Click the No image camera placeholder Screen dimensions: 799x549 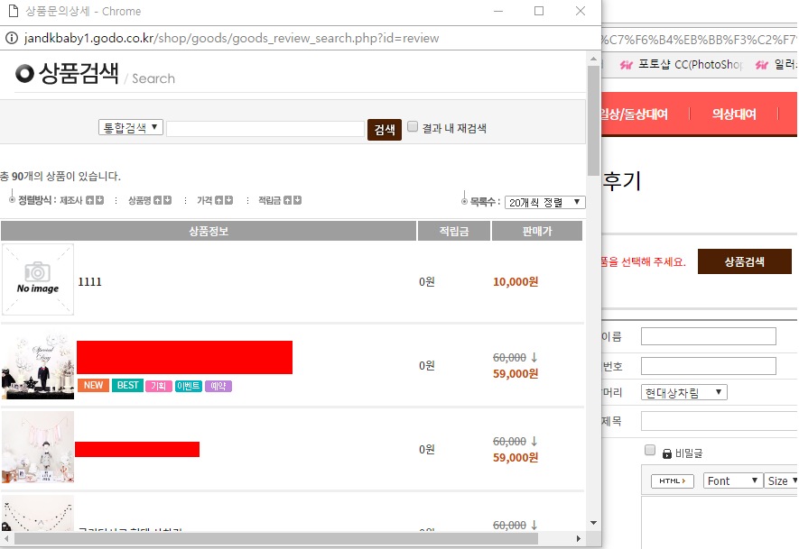pyautogui.click(x=38, y=279)
